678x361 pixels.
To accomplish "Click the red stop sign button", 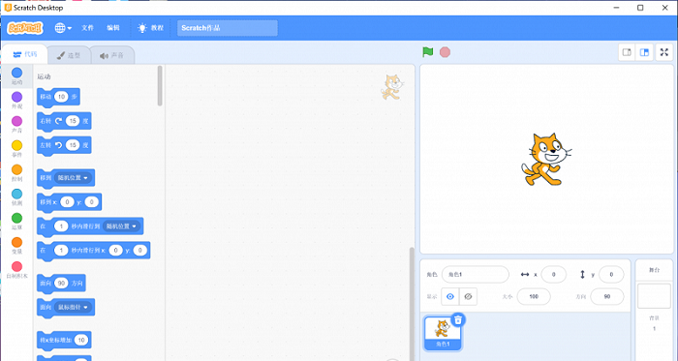I will click(445, 52).
